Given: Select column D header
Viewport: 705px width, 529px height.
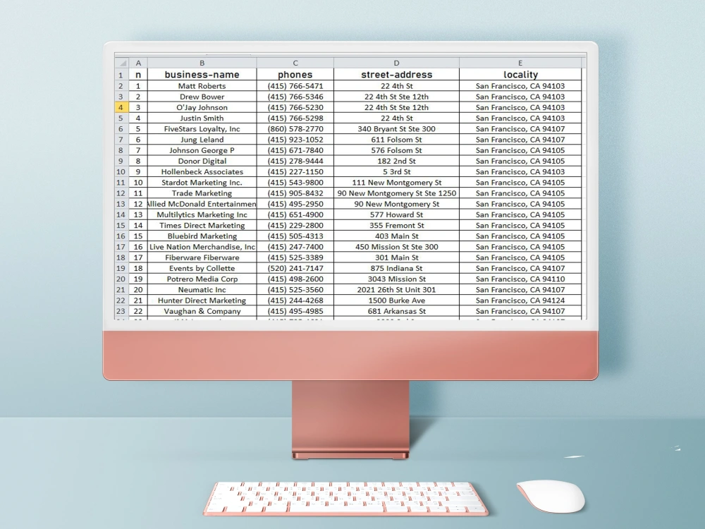Looking at the screenshot, I should click(x=396, y=63).
